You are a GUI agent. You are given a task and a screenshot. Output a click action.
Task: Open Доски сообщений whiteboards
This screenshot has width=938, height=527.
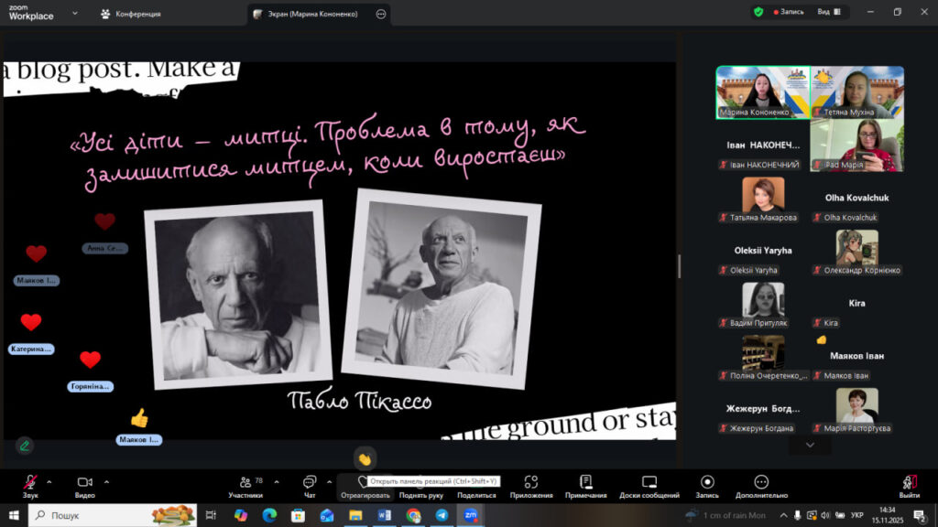coord(649,484)
